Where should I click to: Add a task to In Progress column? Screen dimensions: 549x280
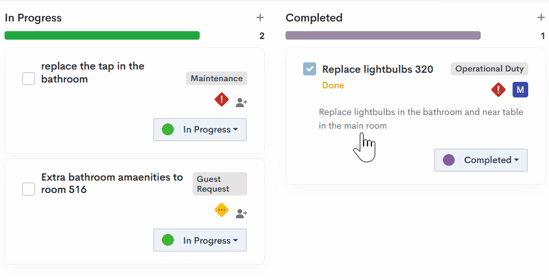[x=260, y=18]
